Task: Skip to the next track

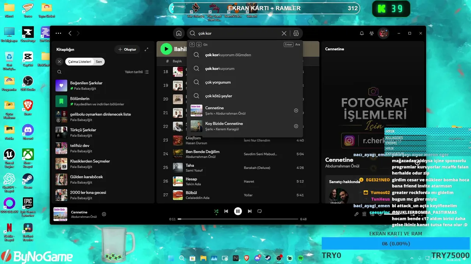Action: tap(250, 211)
